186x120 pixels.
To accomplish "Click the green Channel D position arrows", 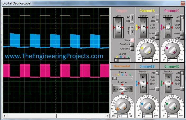I will tap(161, 83).
